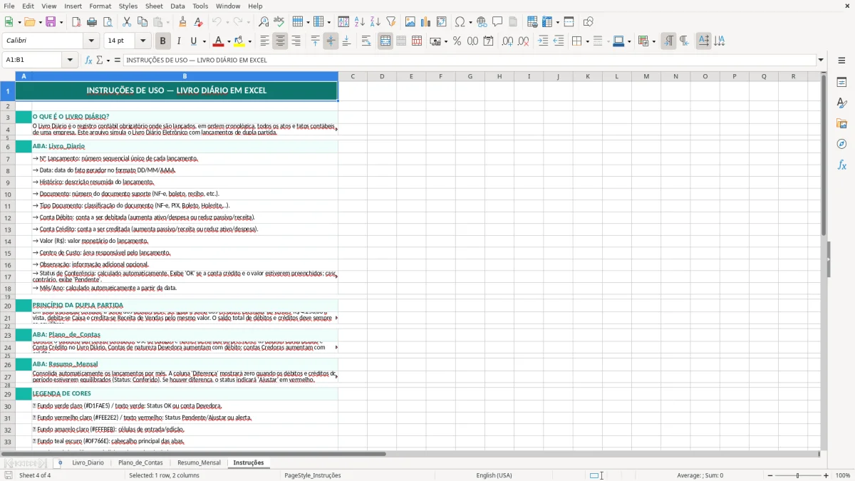This screenshot has height=481, width=855.
Task: Toggle Wrap Text
Action: [366, 41]
